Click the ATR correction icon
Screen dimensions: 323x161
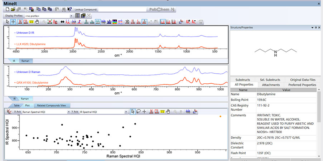coord(201,22)
